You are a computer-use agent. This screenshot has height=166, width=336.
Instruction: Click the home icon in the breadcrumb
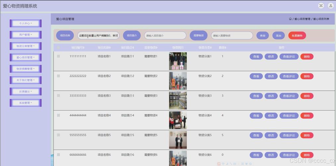tap(290, 19)
